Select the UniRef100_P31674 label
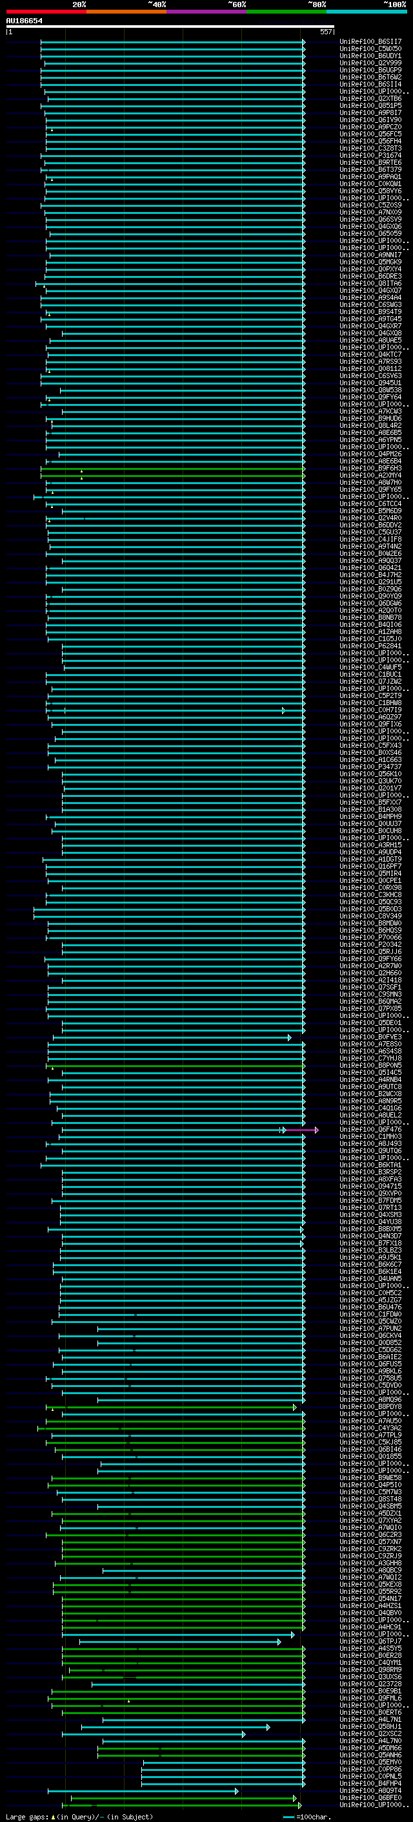This screenshot has width=413, height=1822. 370,156
